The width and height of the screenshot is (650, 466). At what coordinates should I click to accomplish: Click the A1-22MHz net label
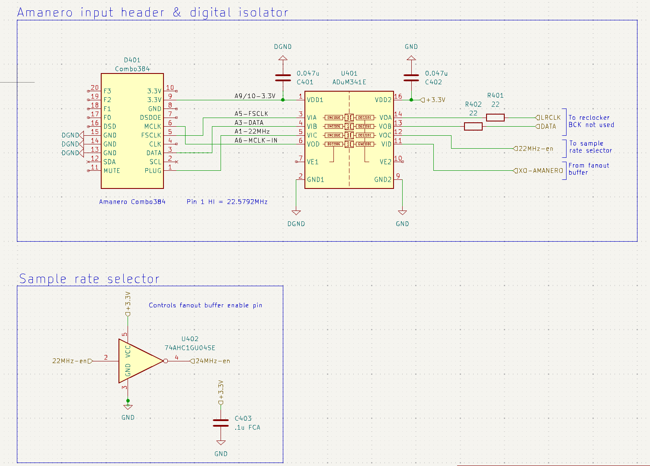[x=252, y=131]
